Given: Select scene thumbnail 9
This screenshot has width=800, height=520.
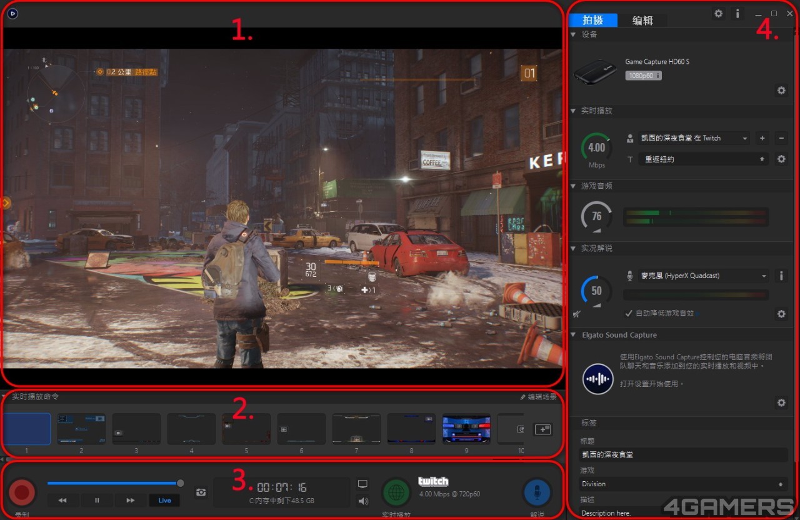Looking at the screenshot, I should [x=466, y=429].
